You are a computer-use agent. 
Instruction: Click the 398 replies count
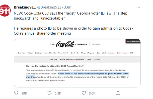pyautogui.click(x=24, y=93)
